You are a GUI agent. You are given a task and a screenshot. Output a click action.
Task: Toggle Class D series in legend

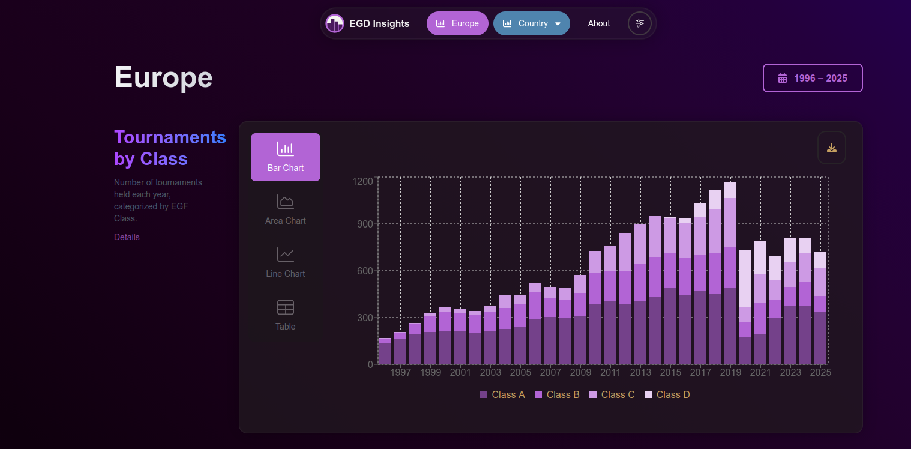tap(667, 394)
